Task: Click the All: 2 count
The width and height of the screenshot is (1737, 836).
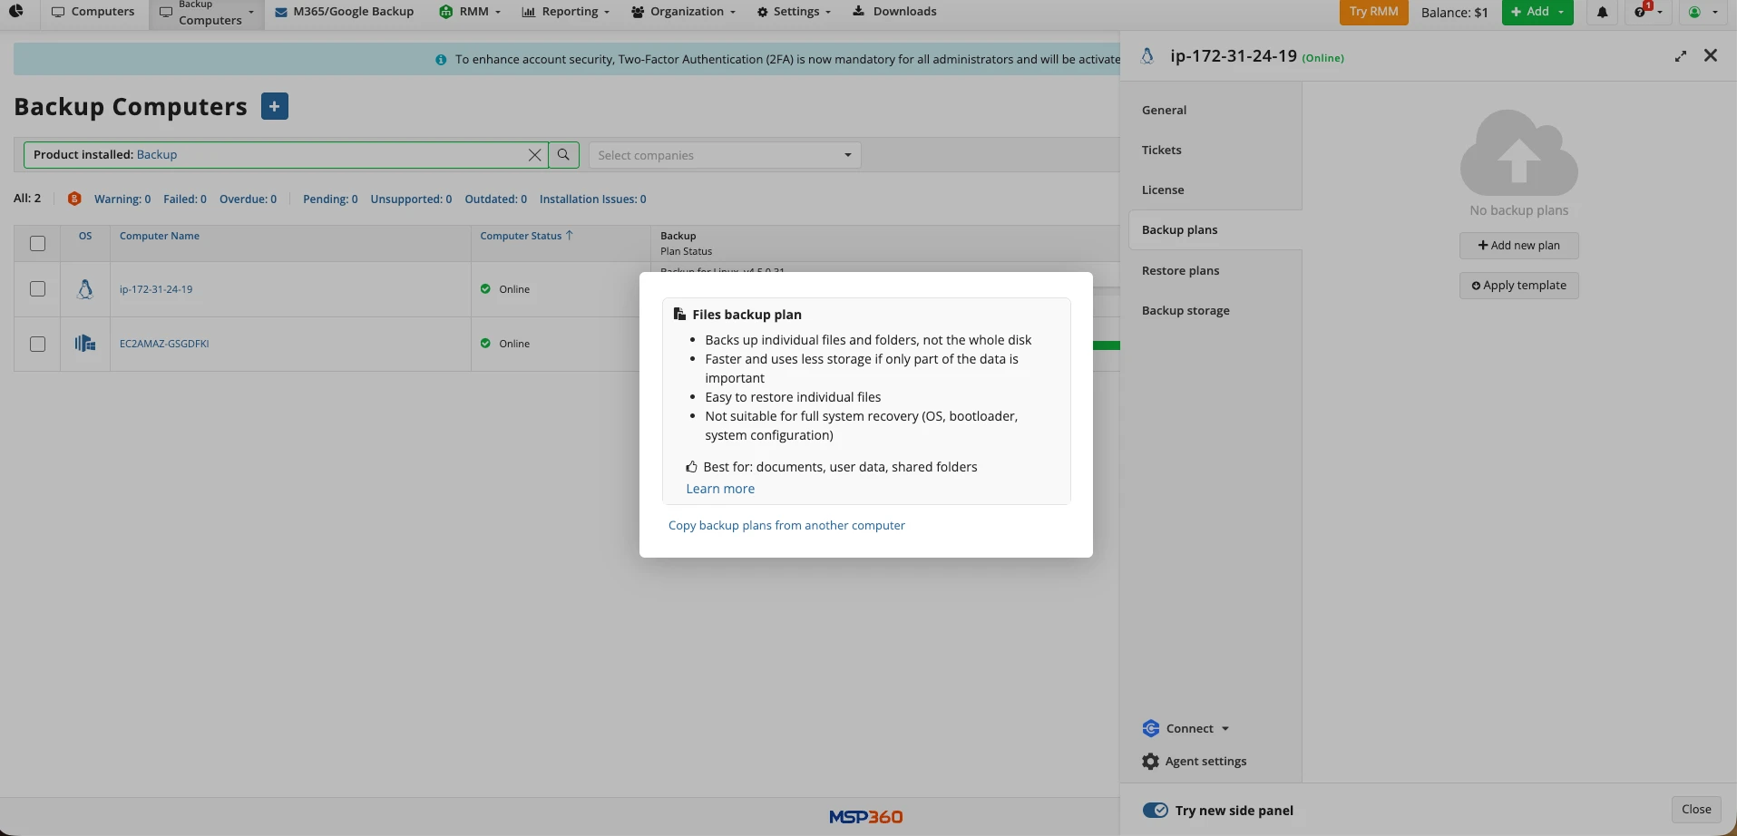Action: tap(27, 199)
